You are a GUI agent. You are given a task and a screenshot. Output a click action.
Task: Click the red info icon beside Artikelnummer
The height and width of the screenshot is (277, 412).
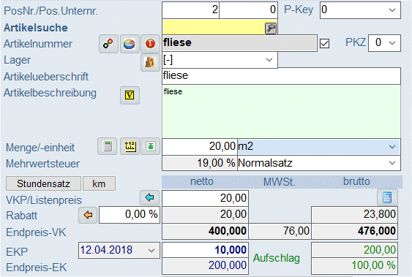(150, 44)
